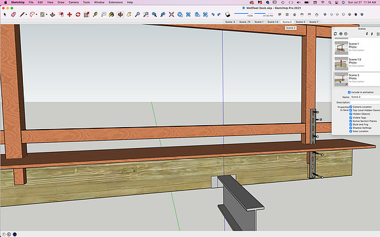Image resolution: width=380 pixels, height=237 pixels.
Task: Select the Paint Bucket tool
Action: click(x=111, y=14)
